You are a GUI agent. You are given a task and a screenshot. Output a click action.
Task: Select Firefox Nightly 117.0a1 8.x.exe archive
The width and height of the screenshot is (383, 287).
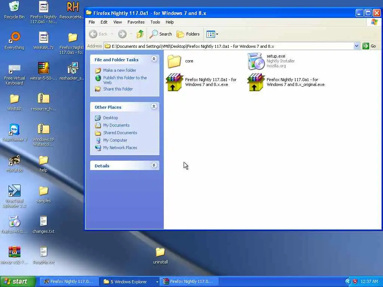[x=201, y=82]
